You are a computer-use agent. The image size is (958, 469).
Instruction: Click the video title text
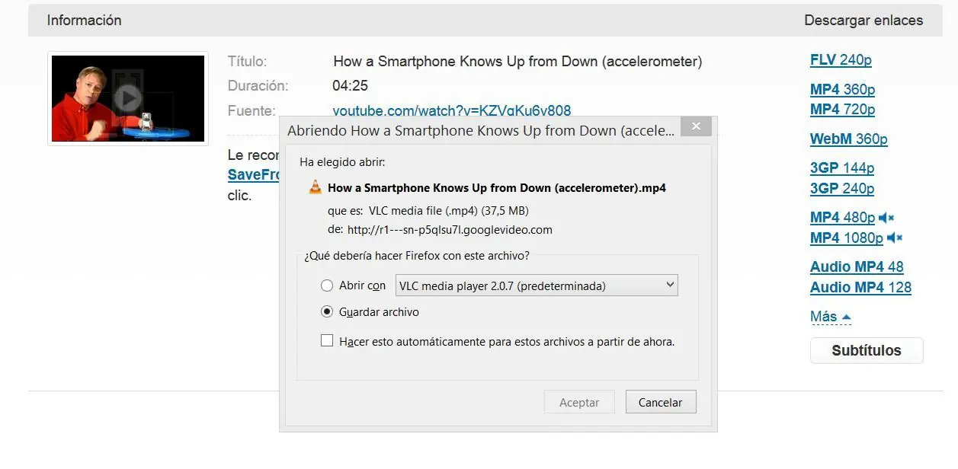point(517,62)
